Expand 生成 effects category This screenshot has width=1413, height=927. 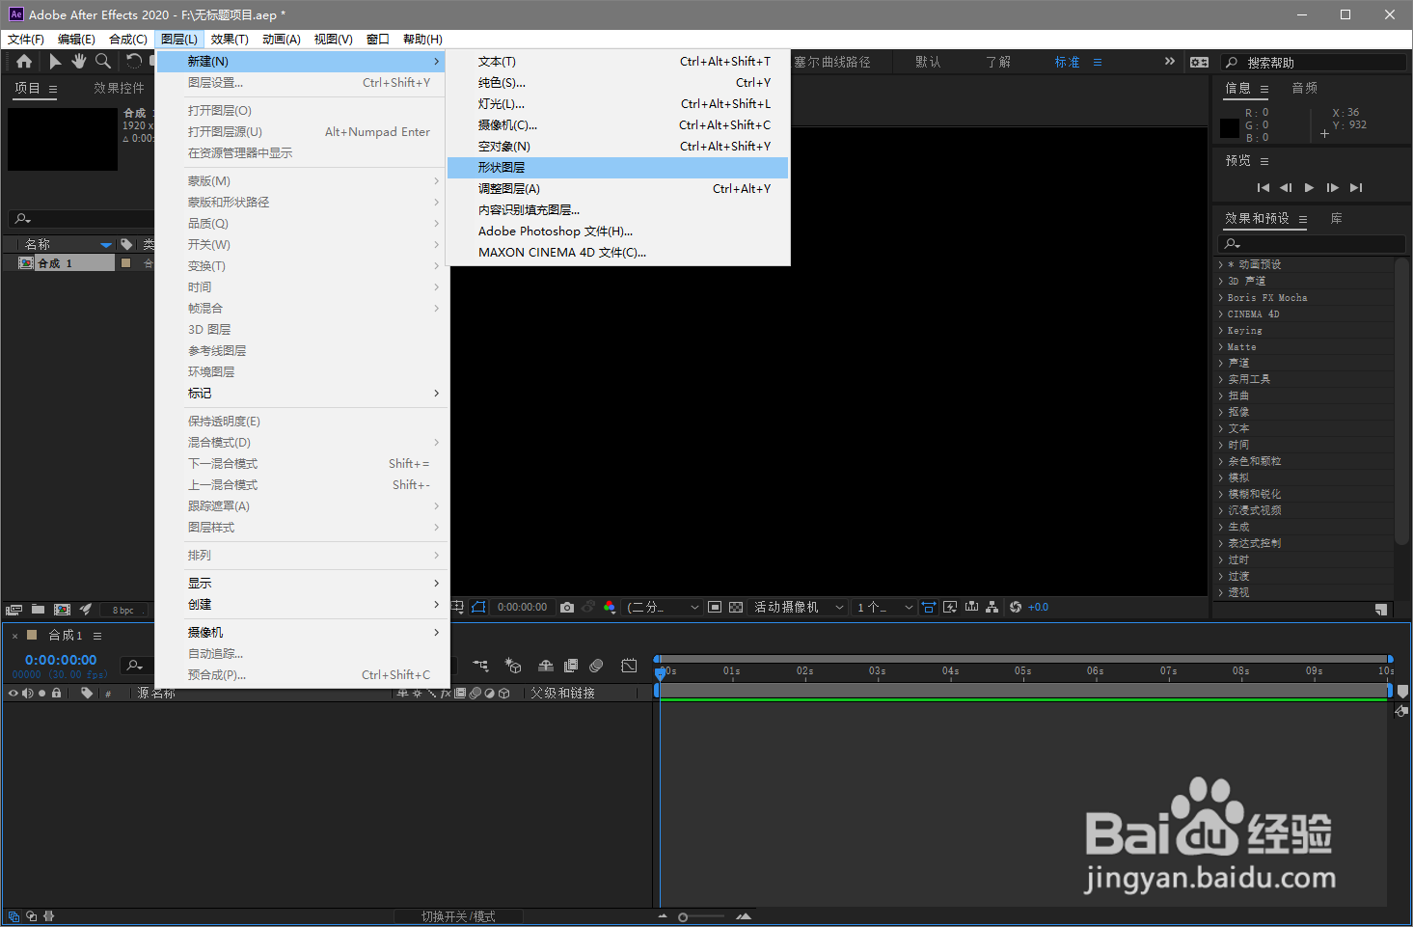(1220, 527)
